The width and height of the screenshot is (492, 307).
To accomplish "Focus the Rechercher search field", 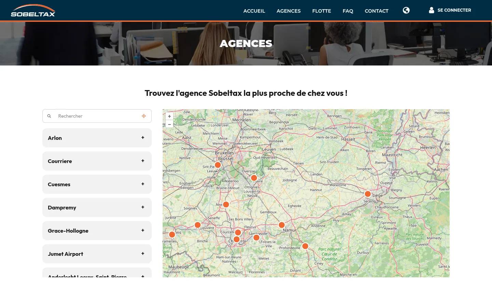I will click(x=97, y=116).
